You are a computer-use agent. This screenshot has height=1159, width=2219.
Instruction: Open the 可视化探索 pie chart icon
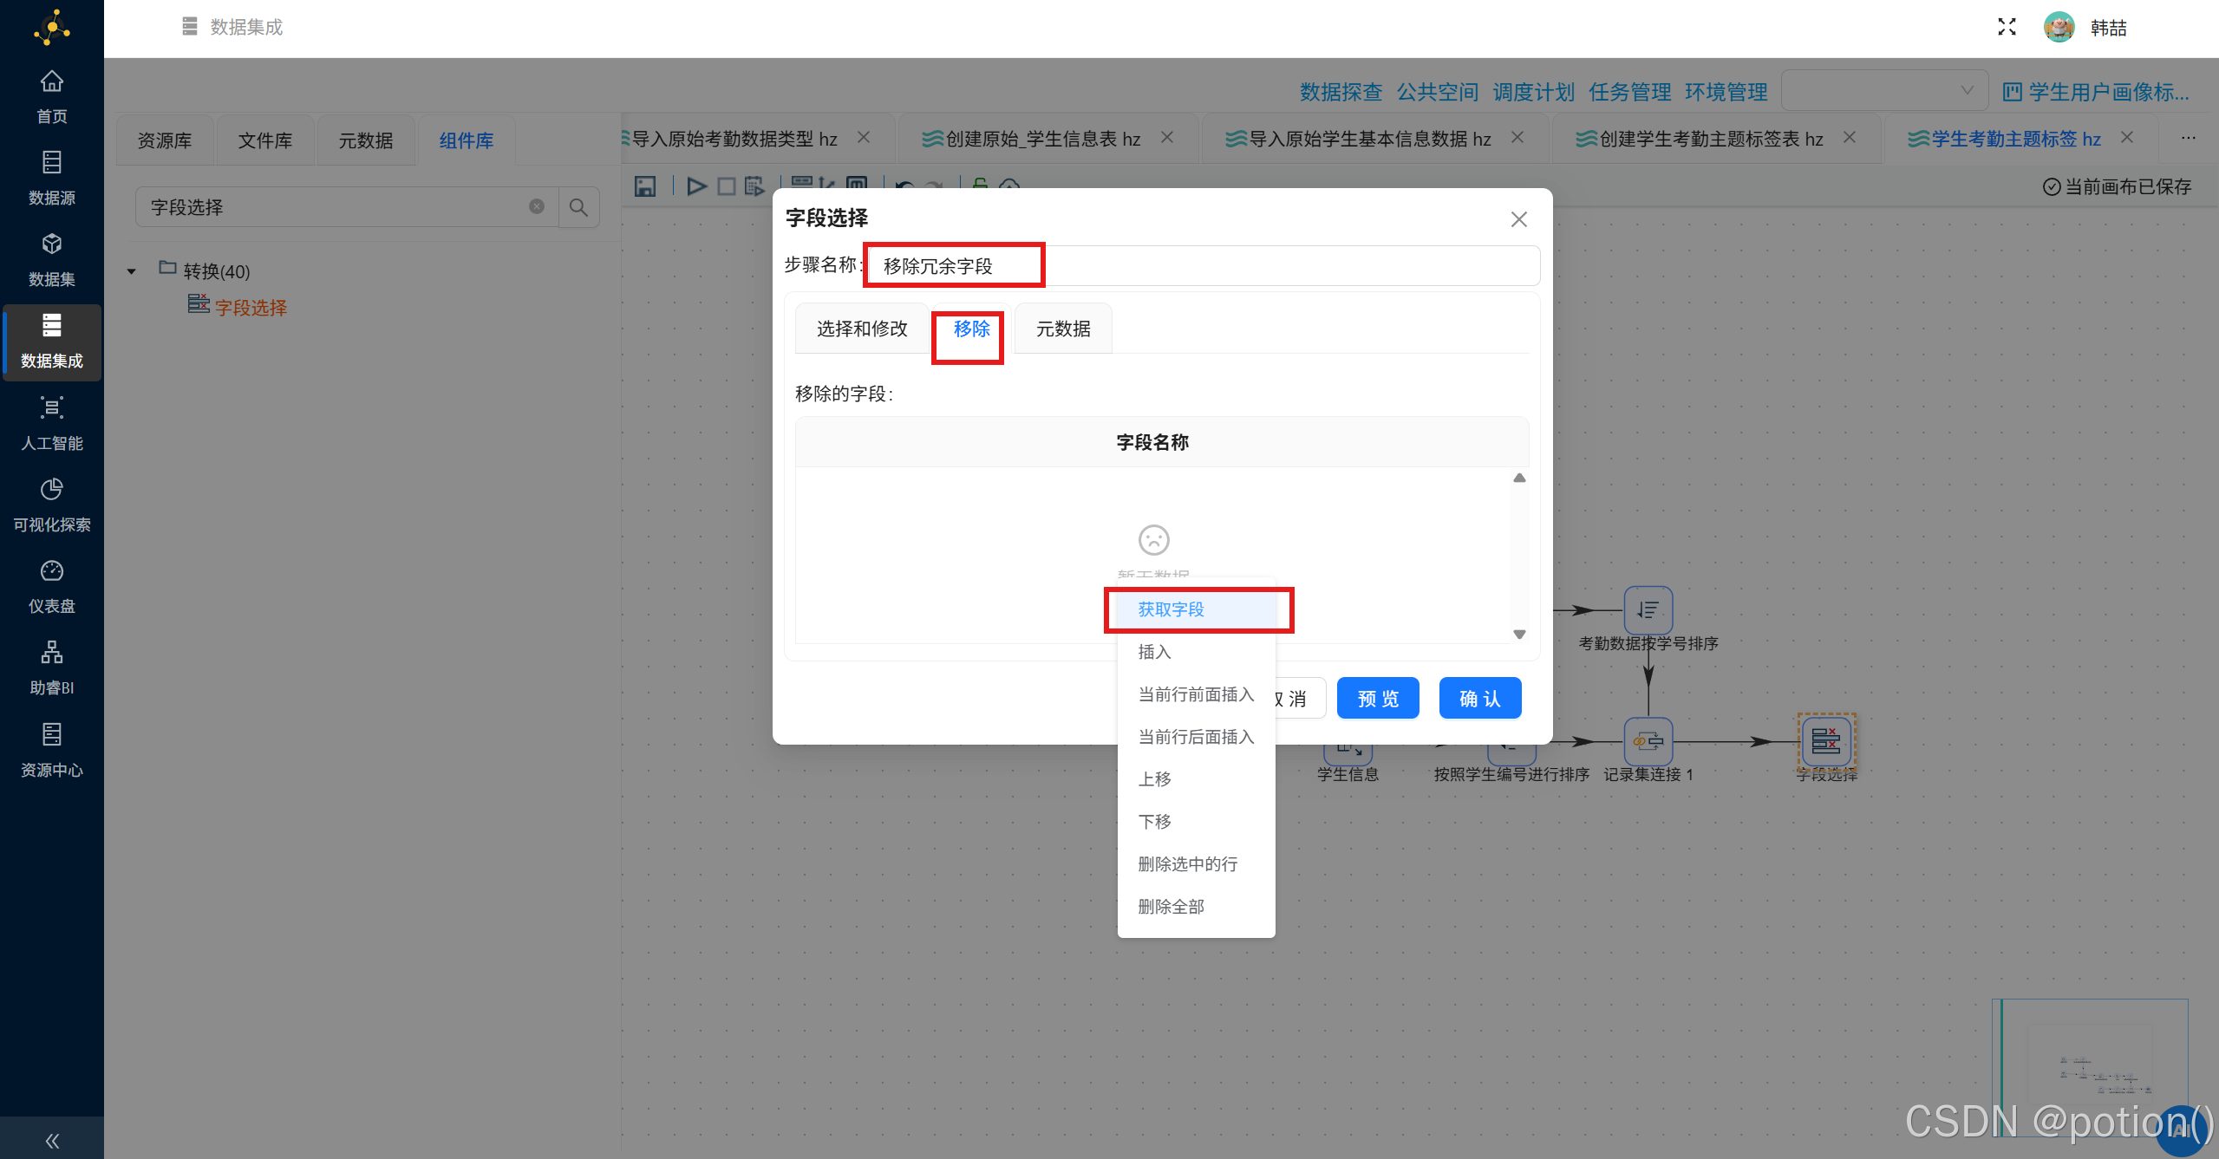click(52, 489)
